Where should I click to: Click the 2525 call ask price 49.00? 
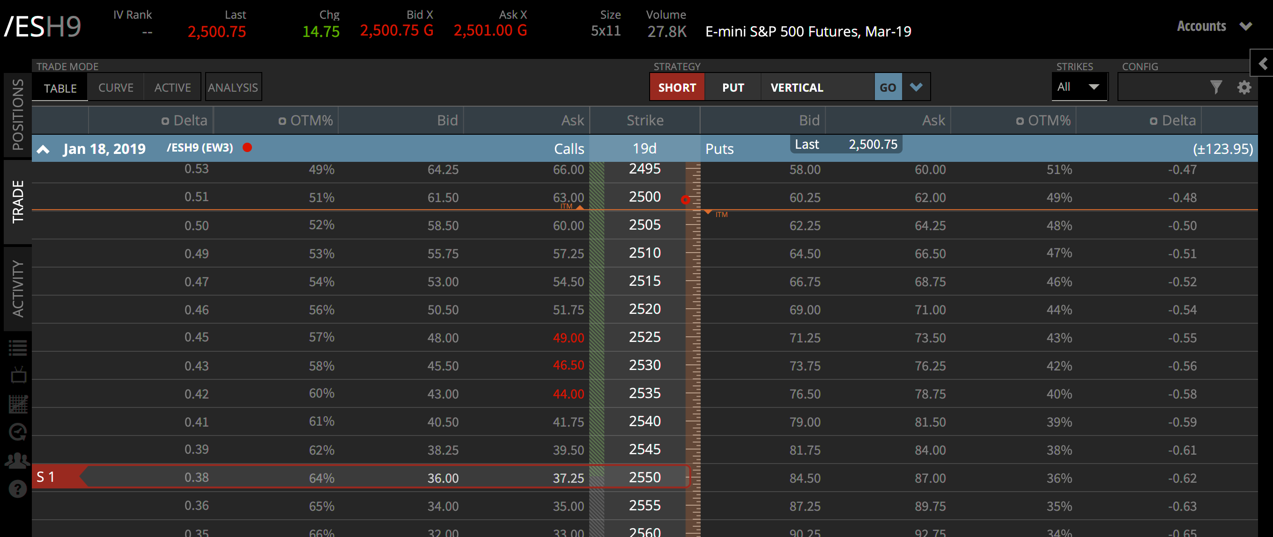(568, 338)
